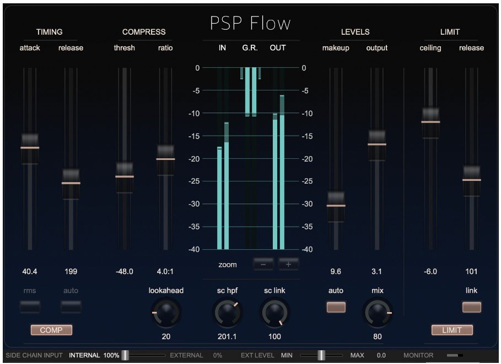The height and width of the screenshot is (364, 501).
Task: Click the EXT LEVEL value 0.0
Action: 381,355
